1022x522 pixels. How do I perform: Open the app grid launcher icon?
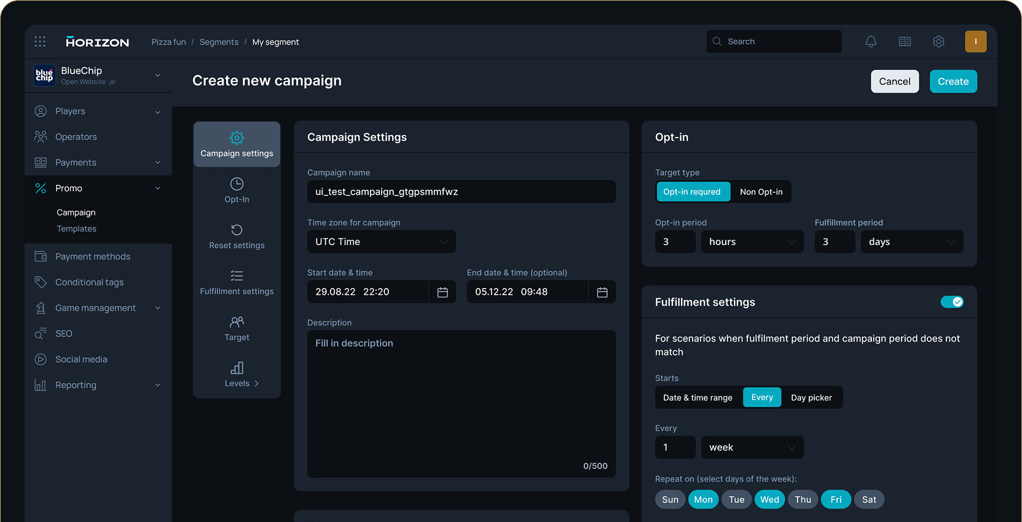tap(40, 42)
